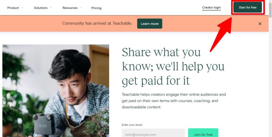272x137 pixels.
Task: Click the 'Enter your email' label
Action: pos(132,125)
